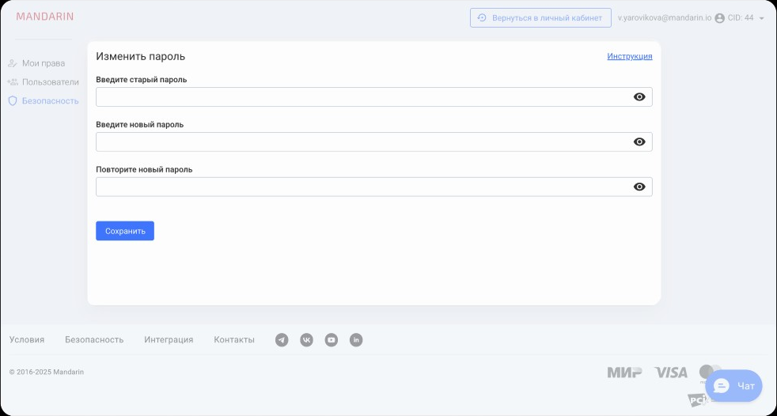Open the chat widget bubble
Viewport: 777px width, 416px height.
tap(733, 386)
